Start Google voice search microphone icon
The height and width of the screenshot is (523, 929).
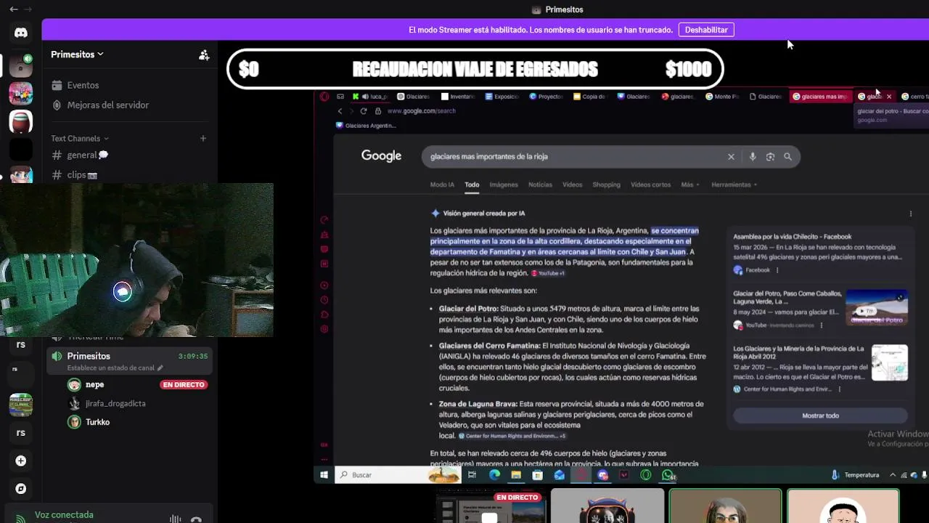(x=753, y=157)
